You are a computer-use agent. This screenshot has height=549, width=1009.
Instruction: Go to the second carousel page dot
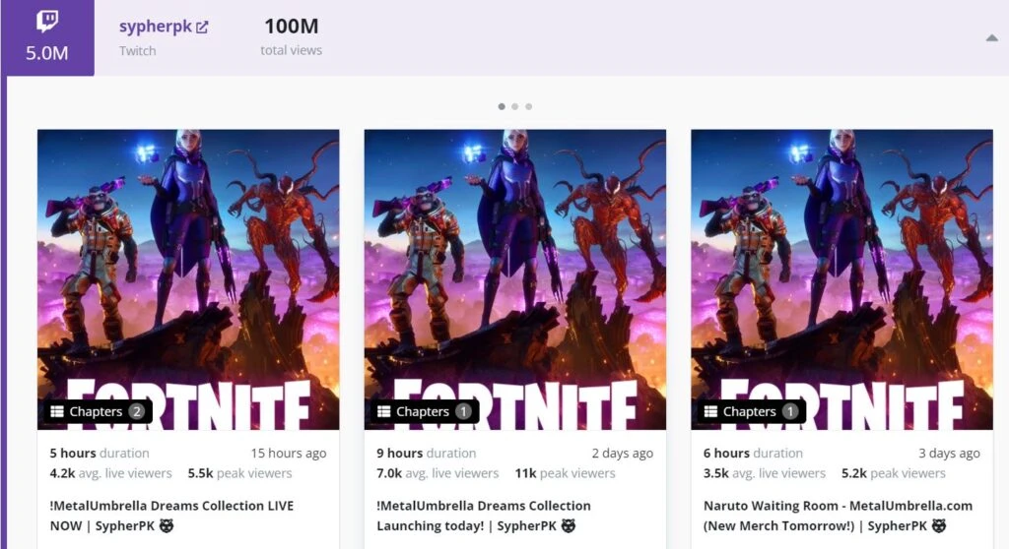point(514,106)
